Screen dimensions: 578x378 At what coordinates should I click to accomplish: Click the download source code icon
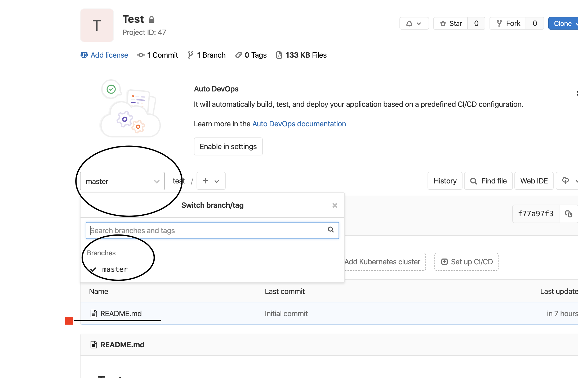coord(566,181)
